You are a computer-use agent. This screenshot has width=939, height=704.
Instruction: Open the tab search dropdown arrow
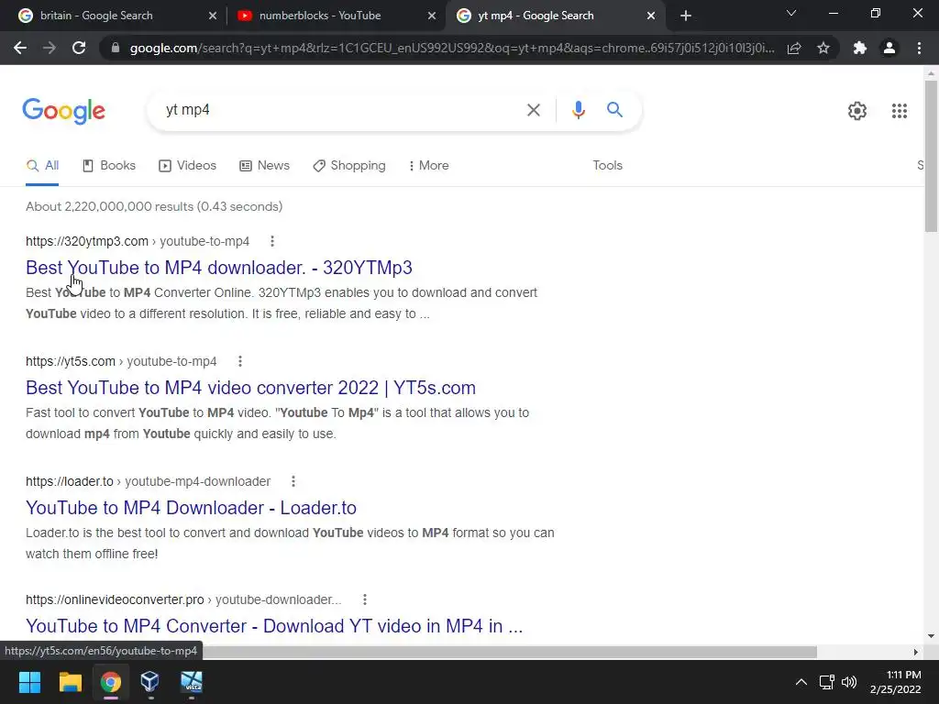point(791,13)
